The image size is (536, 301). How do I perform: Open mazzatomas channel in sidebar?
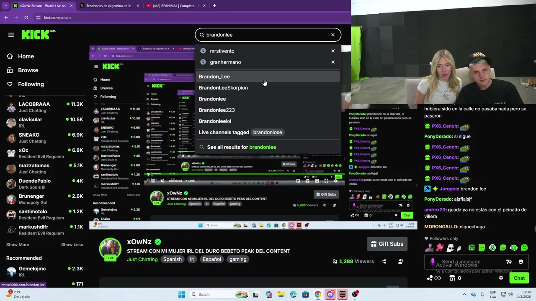point(44,168)
